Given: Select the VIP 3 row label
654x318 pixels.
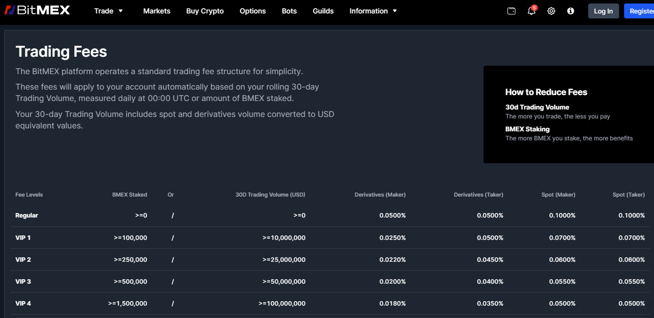Looking at the screenshot, I should pos(23,282).
